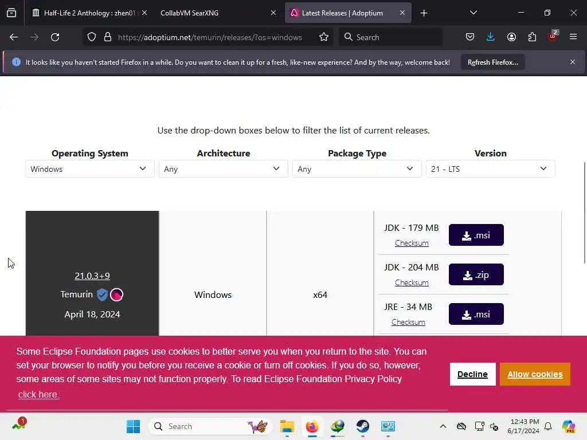This screenshot has width=587, height=440.
Task: Open notification bell in tray
Action: click(x=548, y=426)
